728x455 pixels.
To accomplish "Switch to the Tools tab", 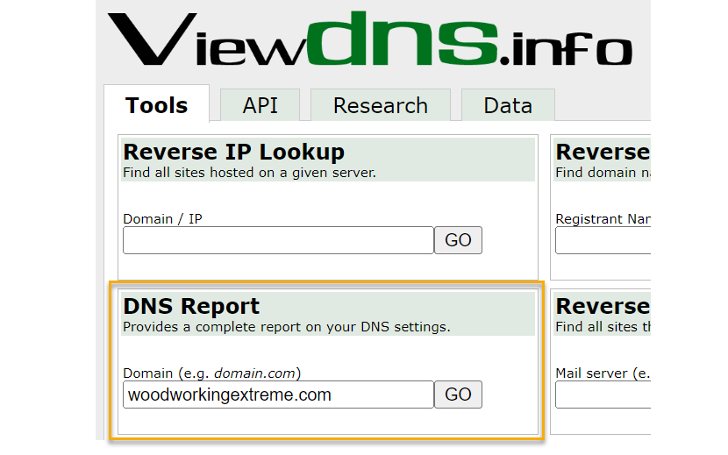I will (156, 105).
